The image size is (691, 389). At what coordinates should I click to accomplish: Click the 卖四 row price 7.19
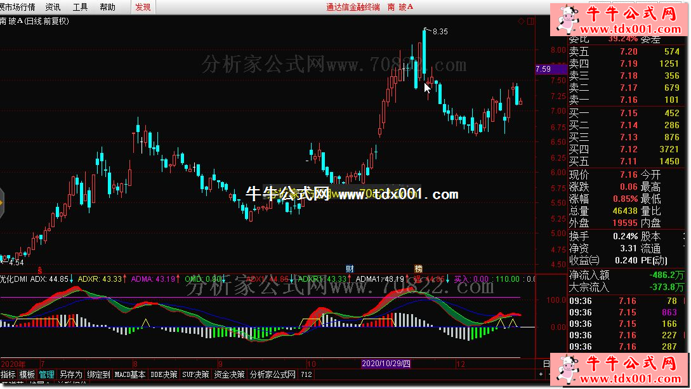click(x=628, y=64)
